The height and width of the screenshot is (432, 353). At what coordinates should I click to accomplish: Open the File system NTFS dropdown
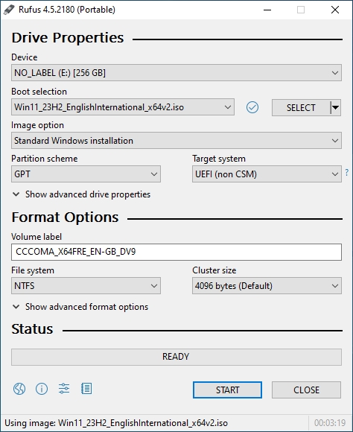tap(86, 286)
